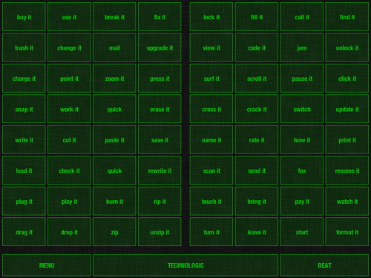Select the 'find it' pad
This screenshot has width=371, height=278.
pyautogui.click(x=347, y=17)
